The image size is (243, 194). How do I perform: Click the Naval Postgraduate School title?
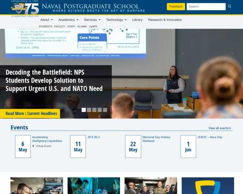click(90, 6)
